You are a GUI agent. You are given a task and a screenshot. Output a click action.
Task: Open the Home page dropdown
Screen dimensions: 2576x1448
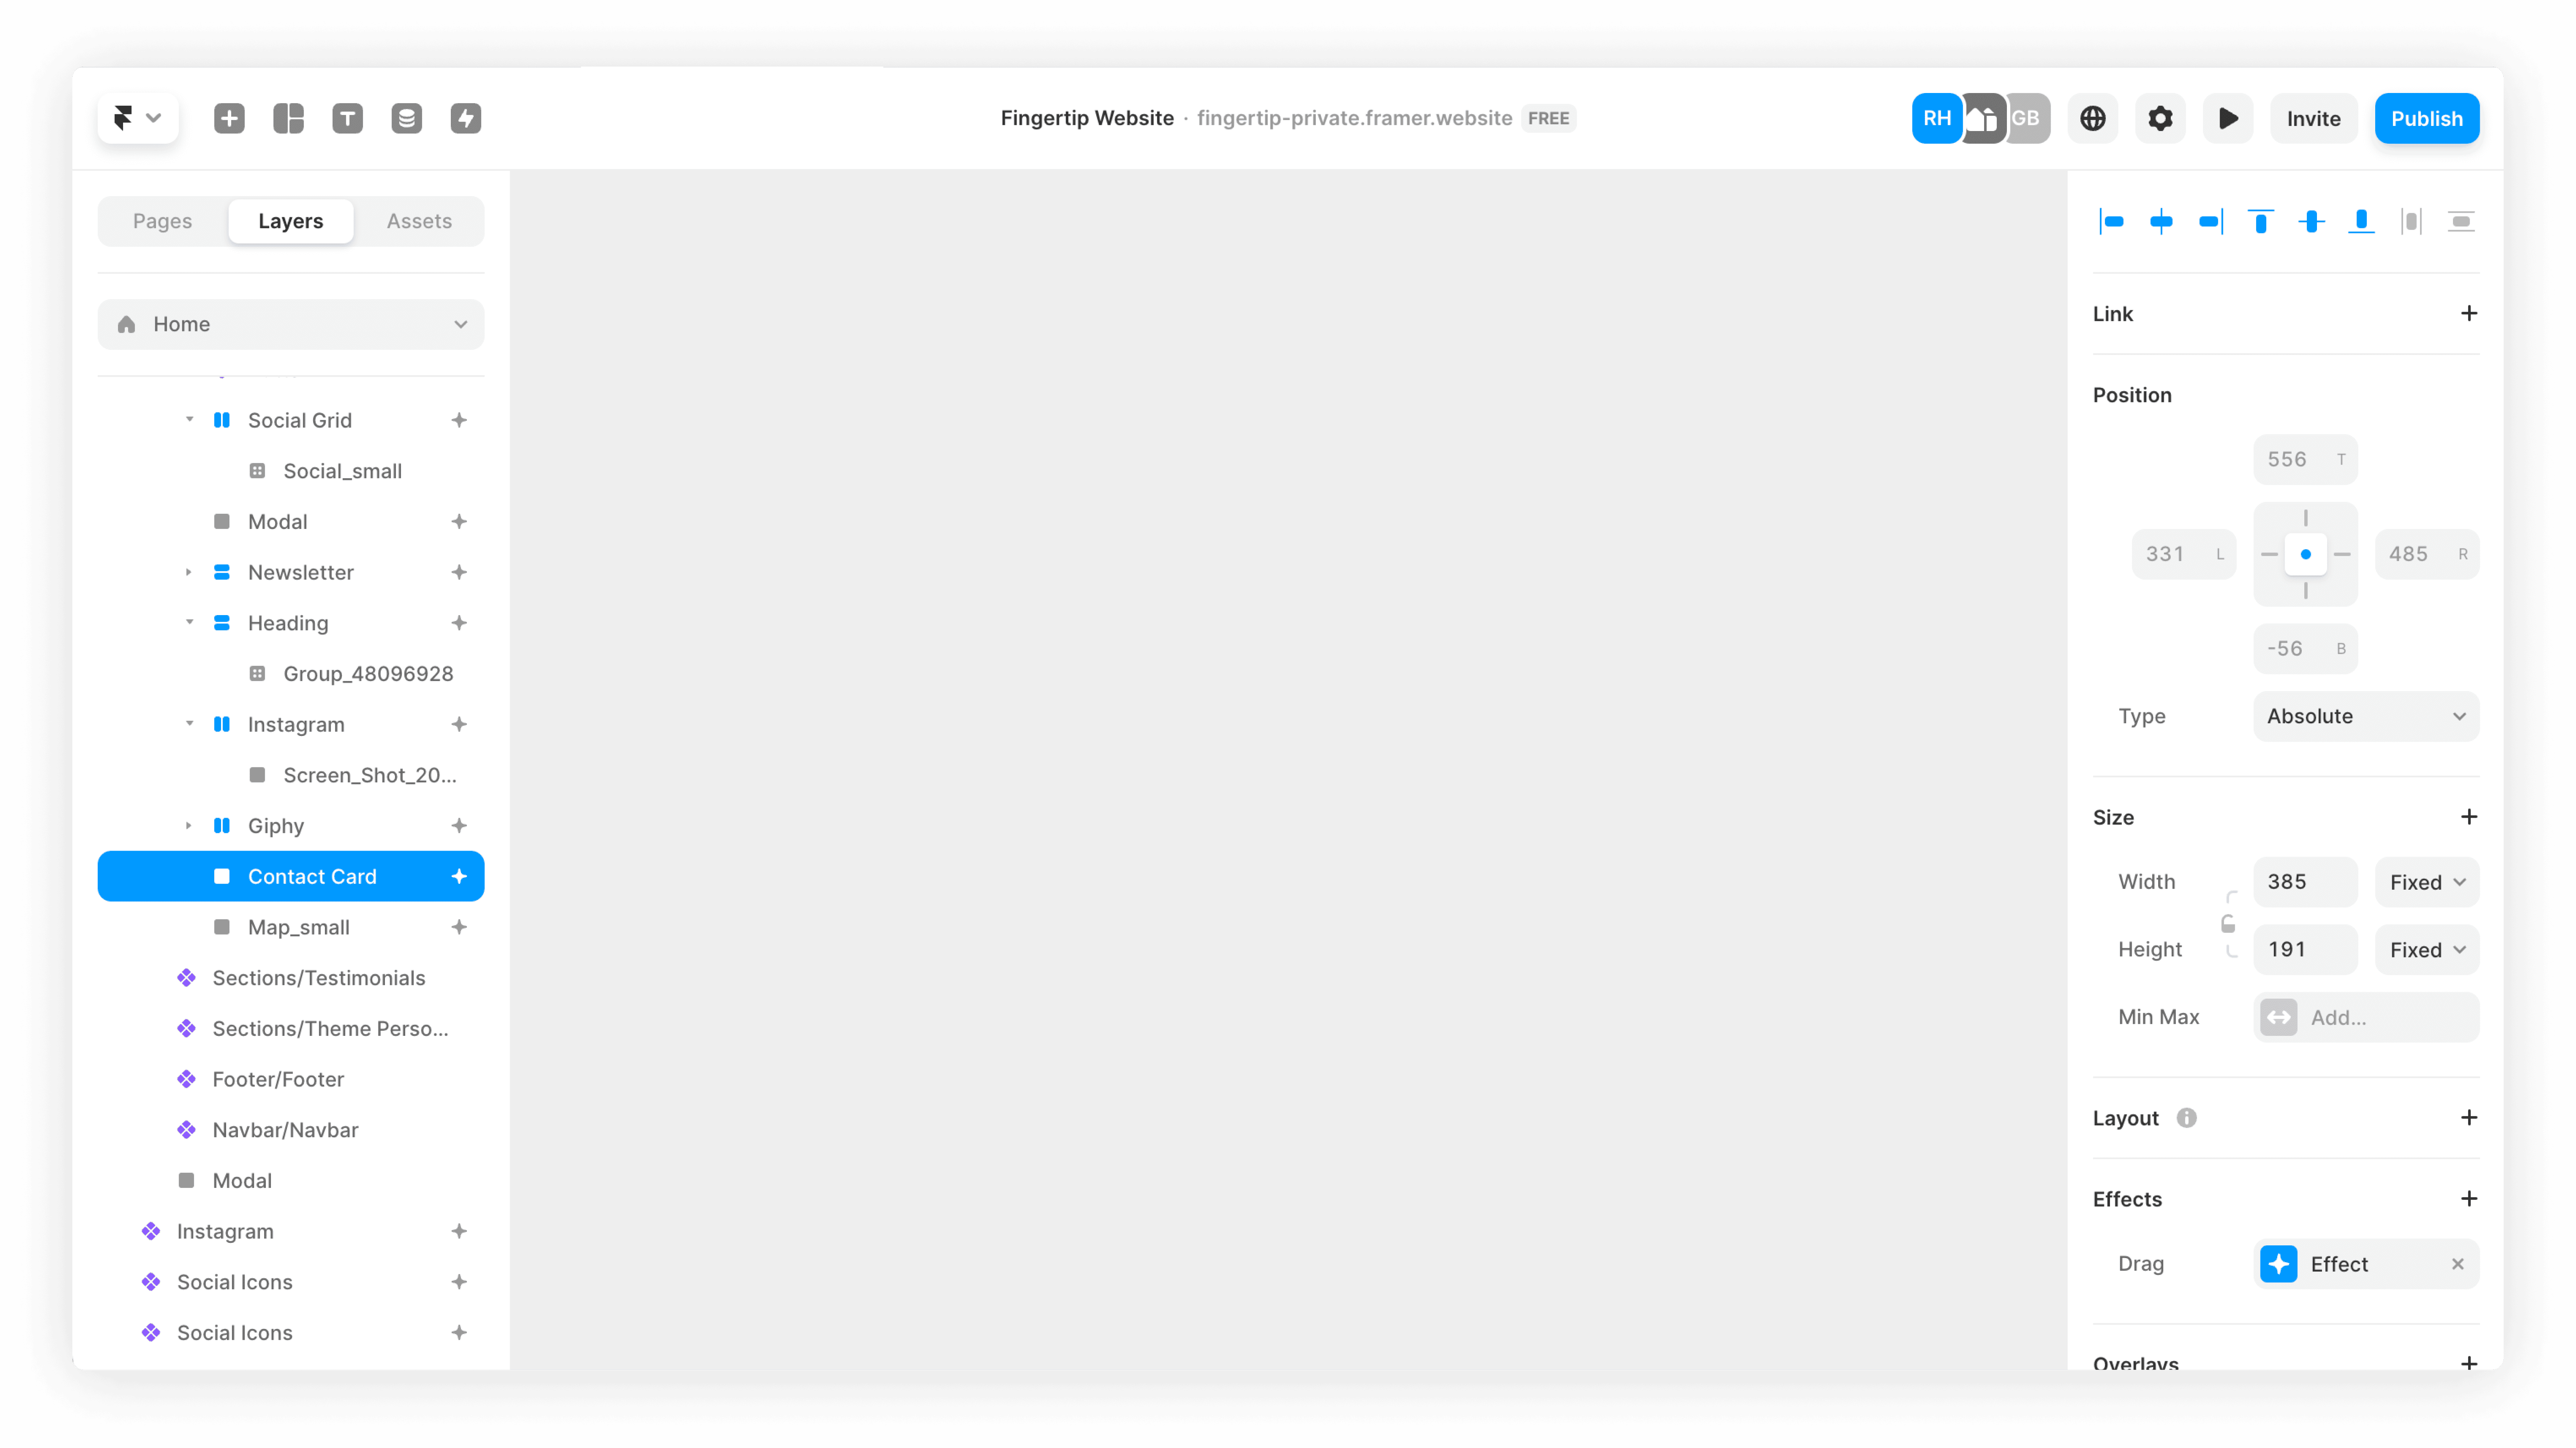coord(291,324)
